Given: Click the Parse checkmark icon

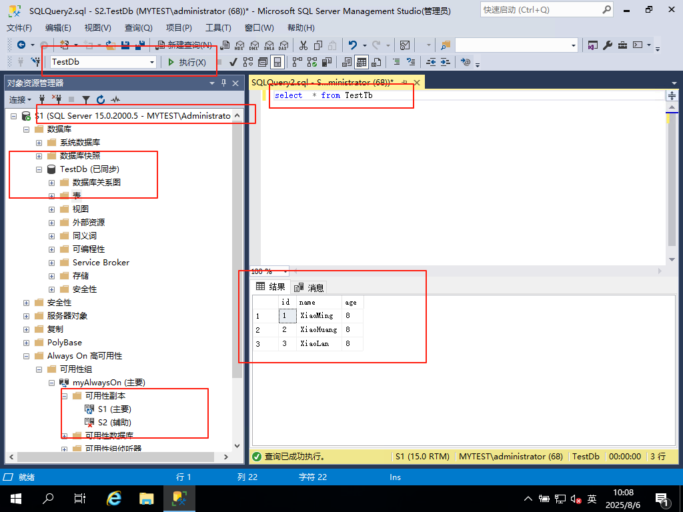Looking at the screenshot, I should point(233,62).
